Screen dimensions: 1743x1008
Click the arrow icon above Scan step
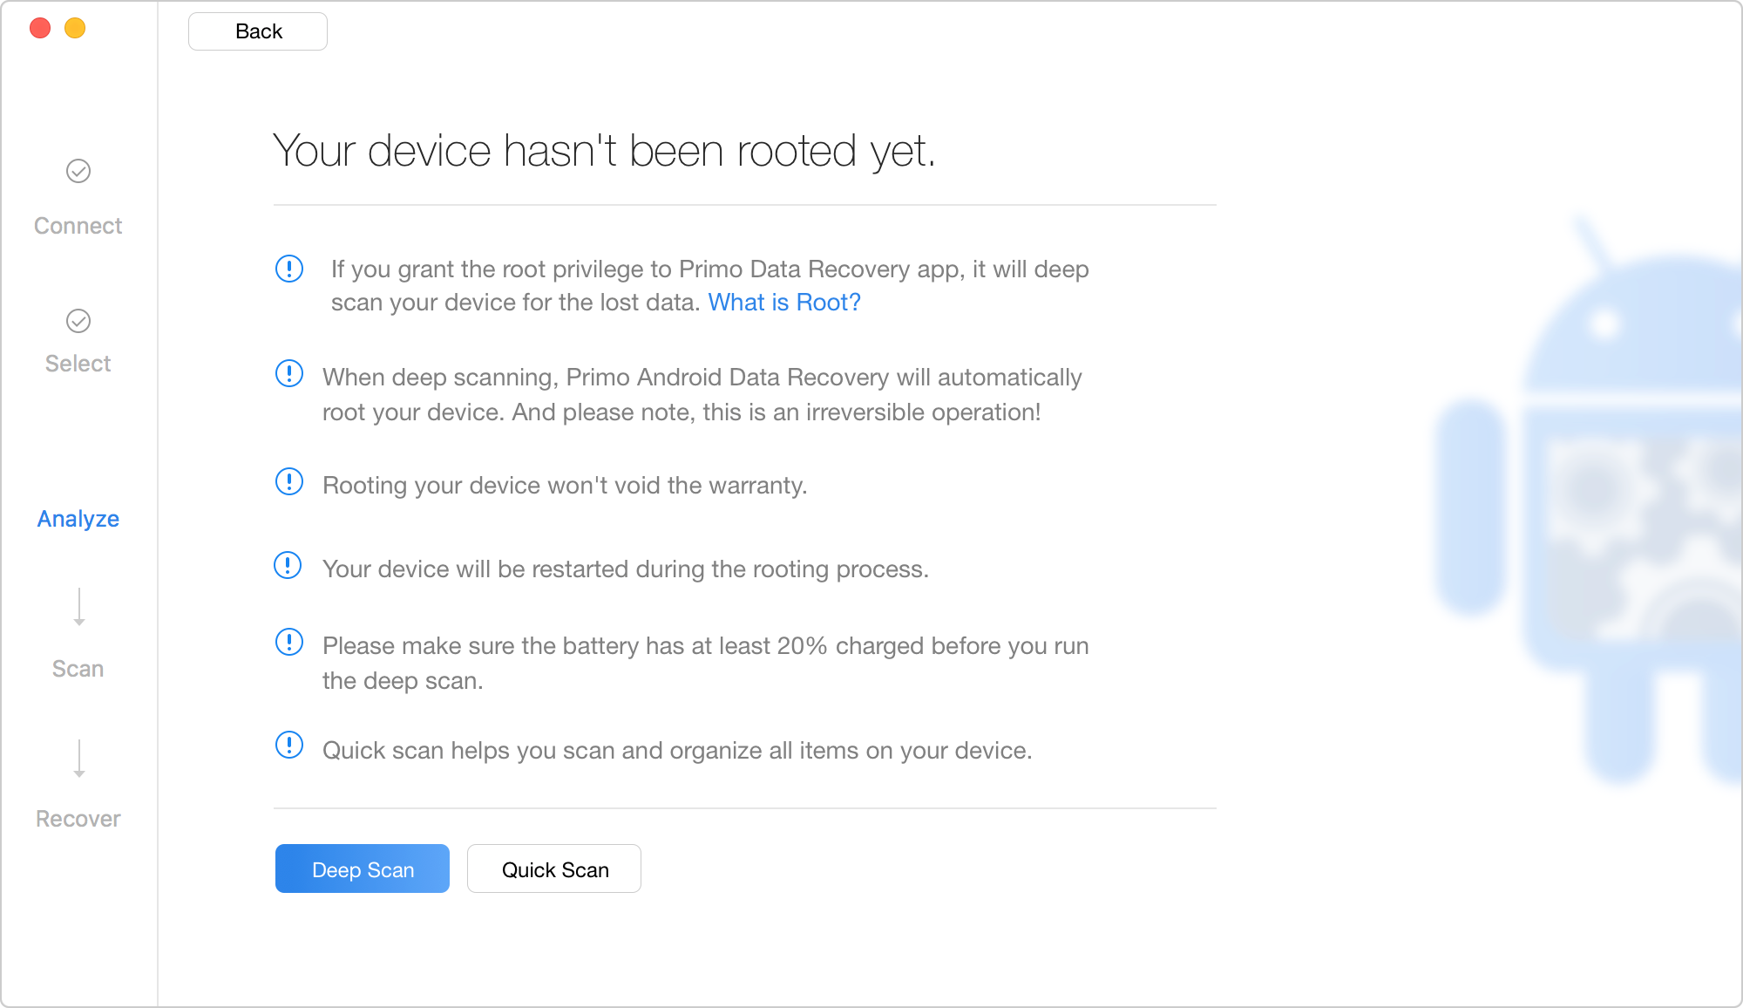point(79,607)
